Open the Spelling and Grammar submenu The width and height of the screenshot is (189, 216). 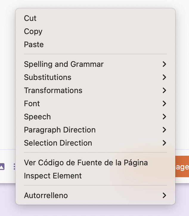(95, 64)
